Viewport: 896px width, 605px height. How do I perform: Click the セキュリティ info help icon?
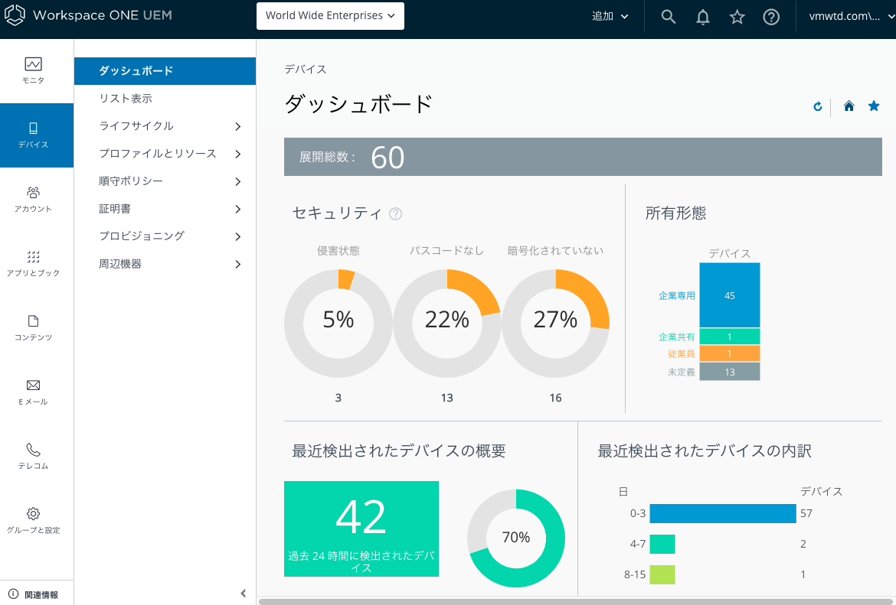[395, 214]
